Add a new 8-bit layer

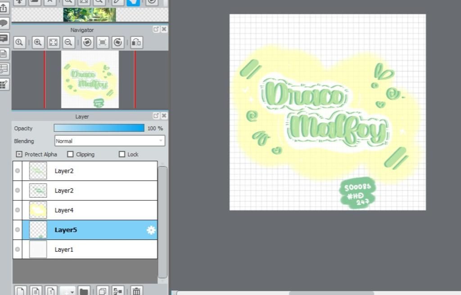(36, 291)
